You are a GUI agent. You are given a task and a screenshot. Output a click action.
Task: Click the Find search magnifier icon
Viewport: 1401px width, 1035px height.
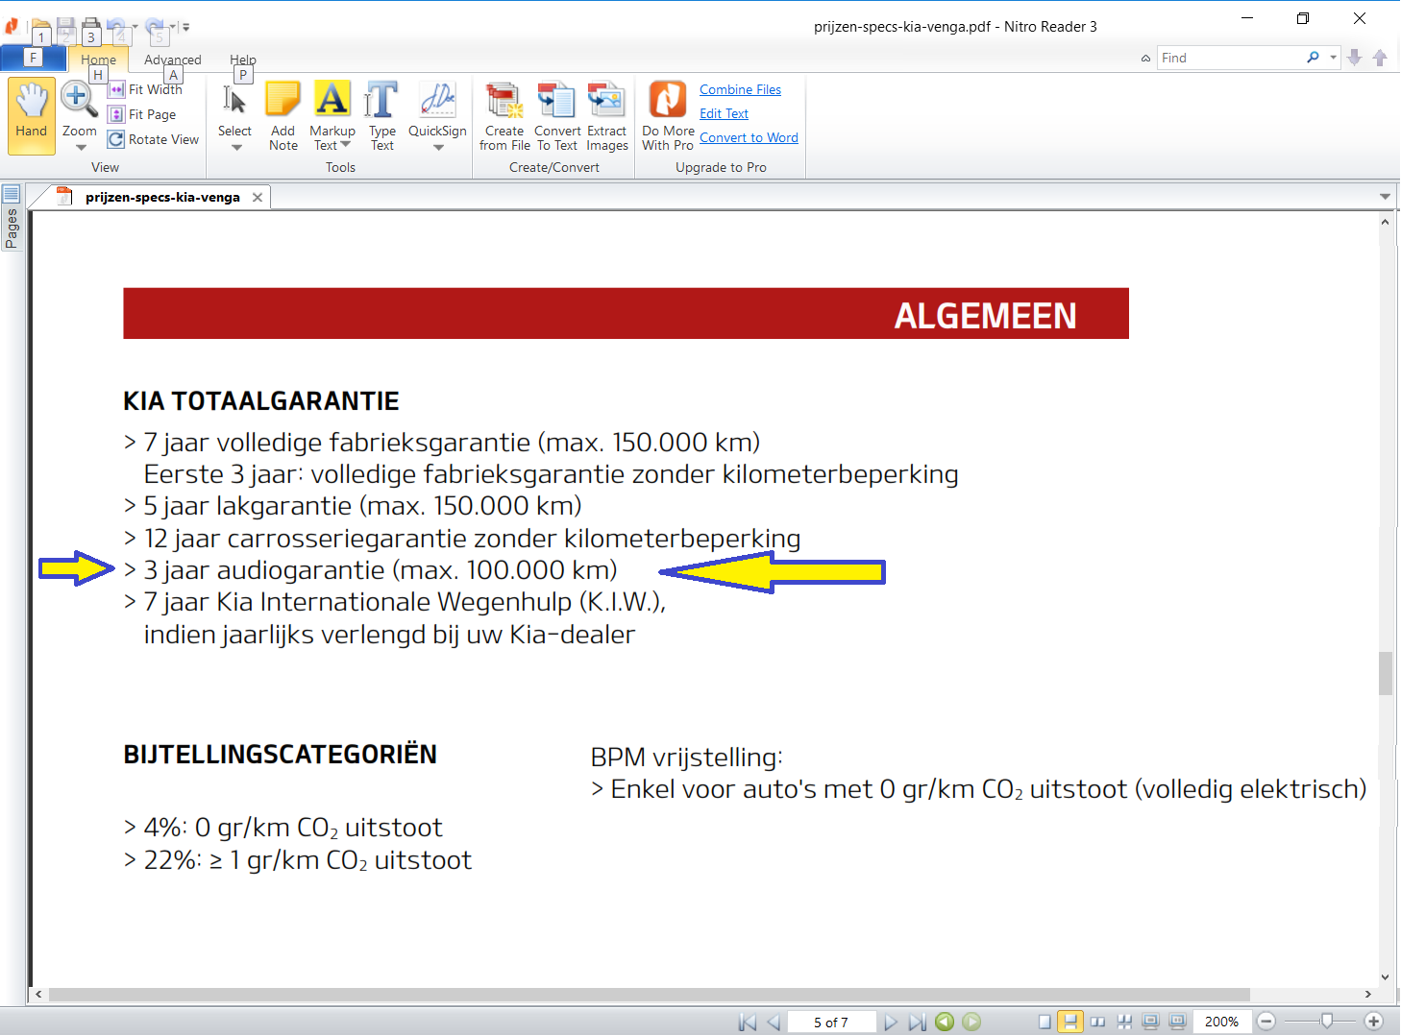[x=1313, y=58]
